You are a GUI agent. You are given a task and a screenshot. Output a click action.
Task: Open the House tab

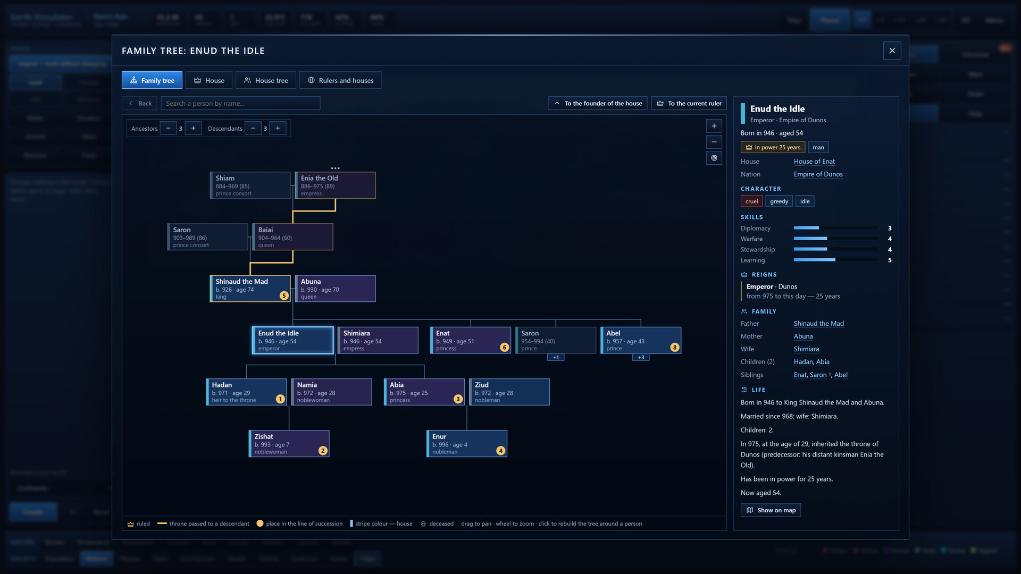click(209, 80)
